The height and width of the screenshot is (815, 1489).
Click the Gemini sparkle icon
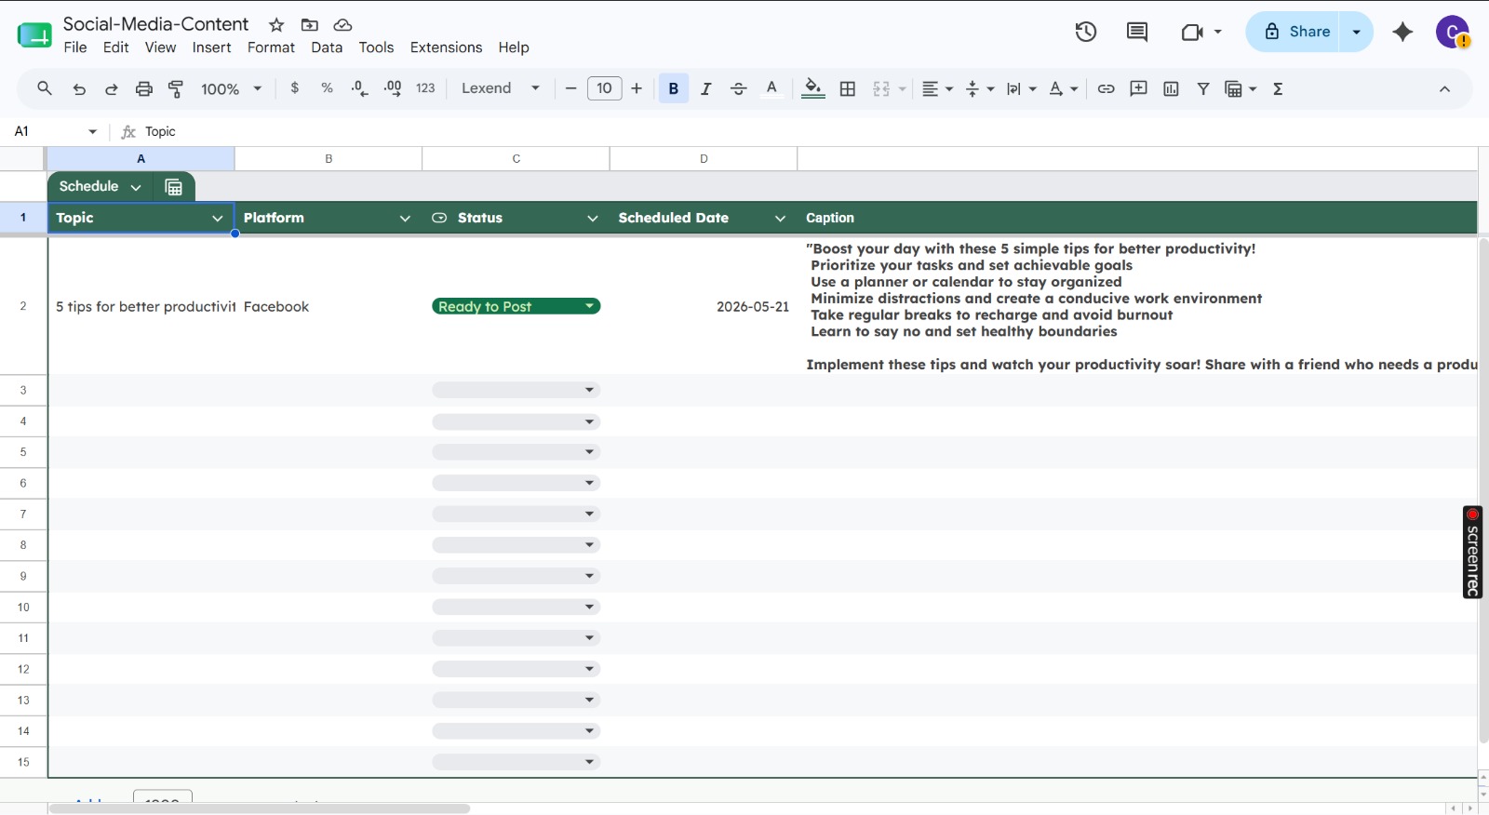(1402, 32)
